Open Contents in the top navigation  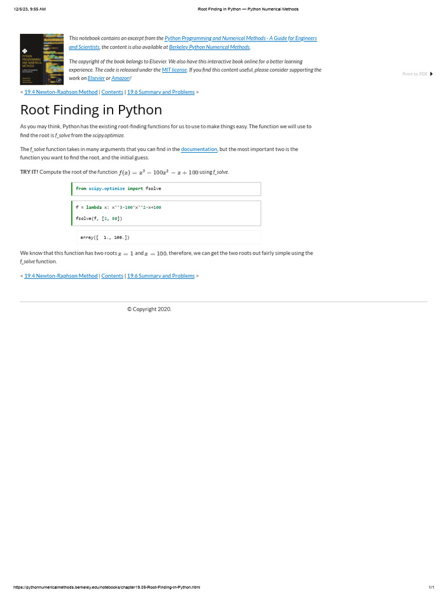[x=112, y=92]
